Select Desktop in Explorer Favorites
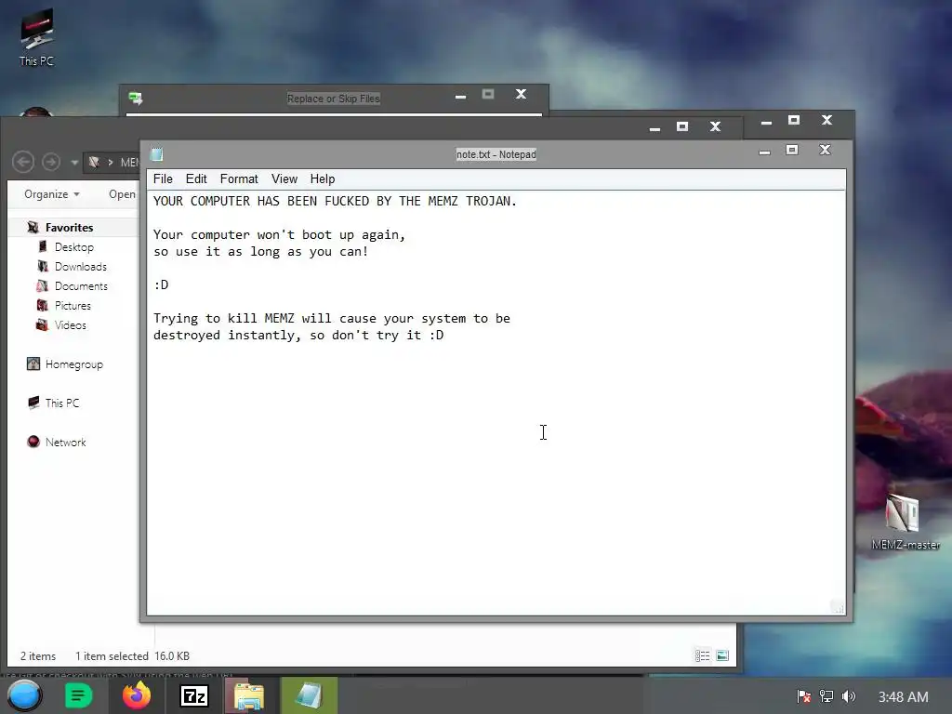This screenshot has width=952, height=714. click(x=73, y=247)
